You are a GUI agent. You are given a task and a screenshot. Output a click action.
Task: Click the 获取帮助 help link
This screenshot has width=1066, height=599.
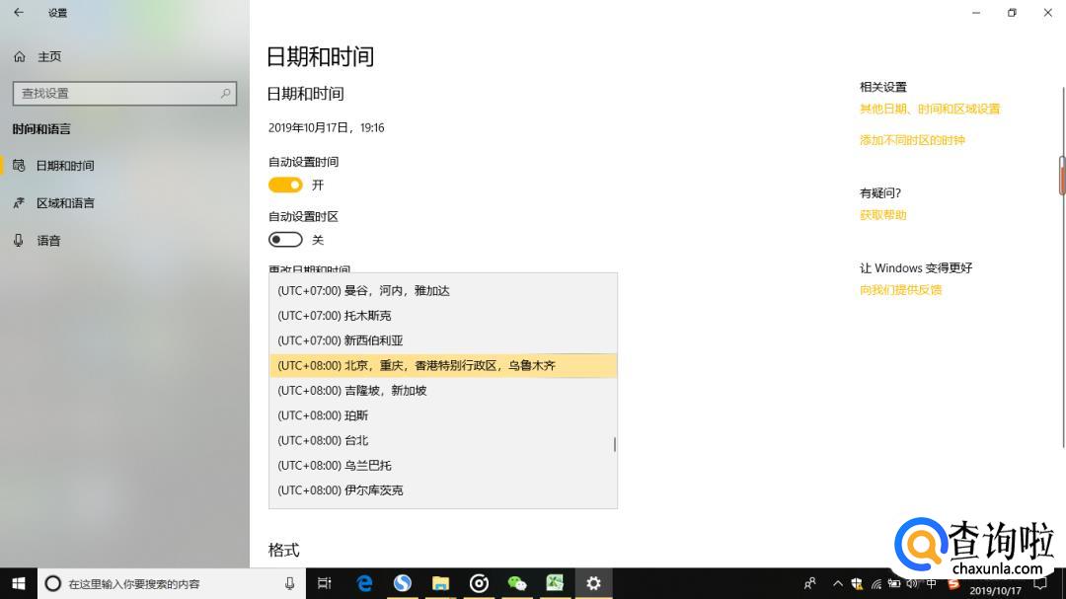pos(882,215)
